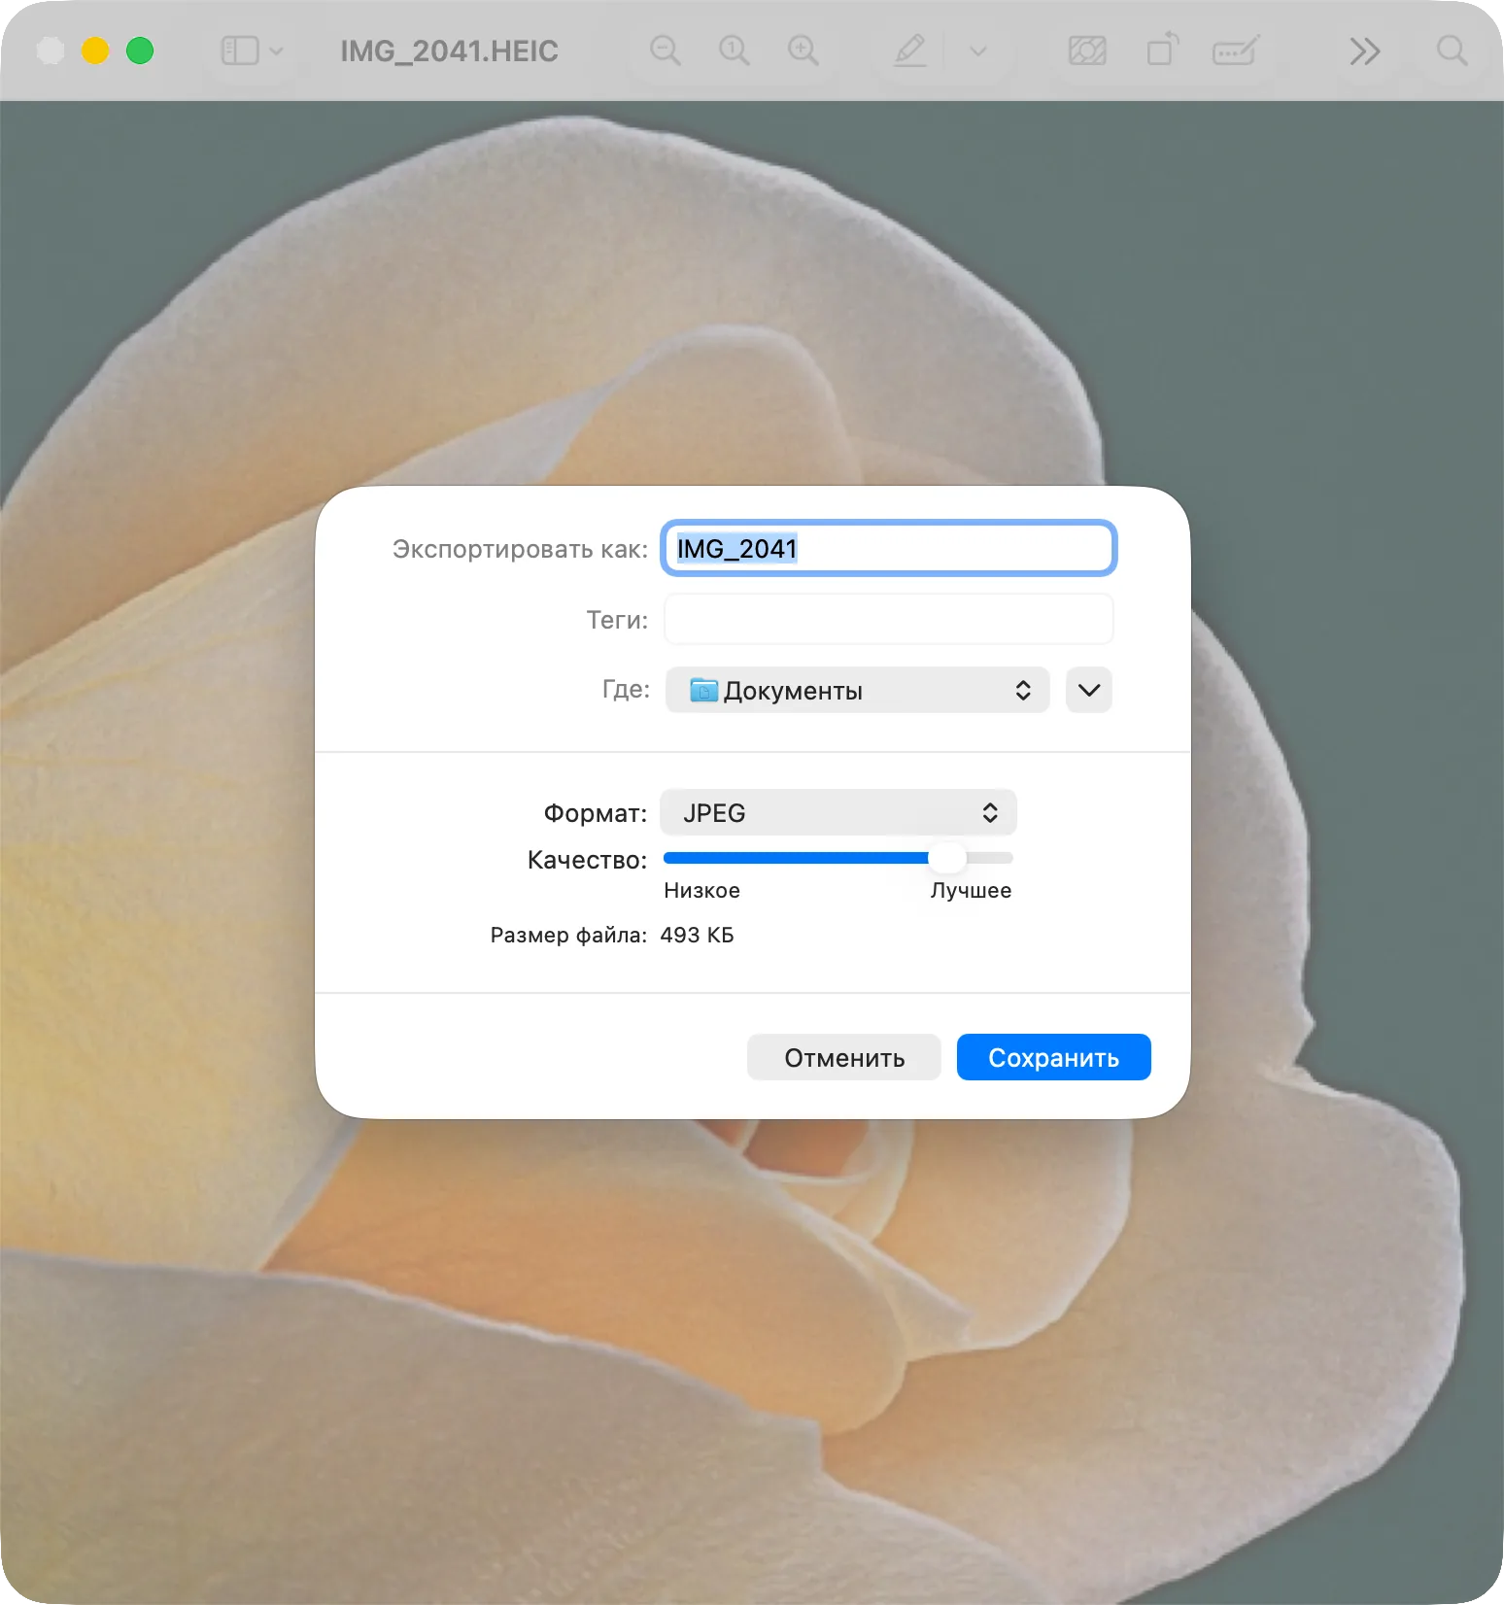Image resolution: width=1504 pixels, height=1605 pixels.
Task: Open the sidebar view menu button
Action: pyautogui.click(x=252, y=51)
